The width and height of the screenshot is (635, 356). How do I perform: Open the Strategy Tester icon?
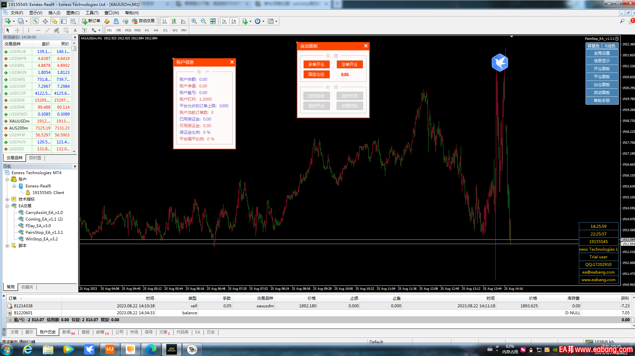(x=73, y=21)
